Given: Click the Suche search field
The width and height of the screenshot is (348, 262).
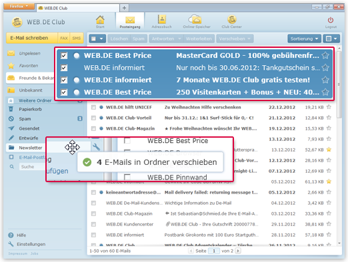Looking at the screenshot, I should click(33, 166).
